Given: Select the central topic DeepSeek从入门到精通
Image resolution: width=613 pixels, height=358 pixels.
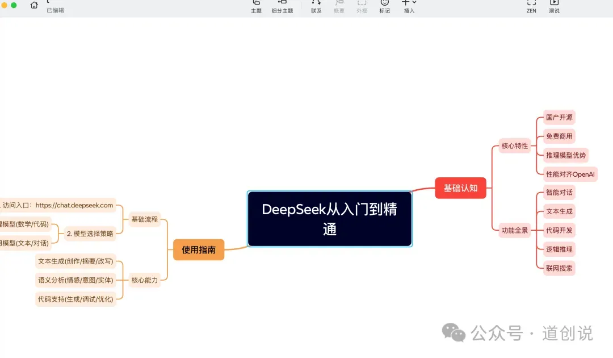Looking at the screenshot, I should click(330, 219).
